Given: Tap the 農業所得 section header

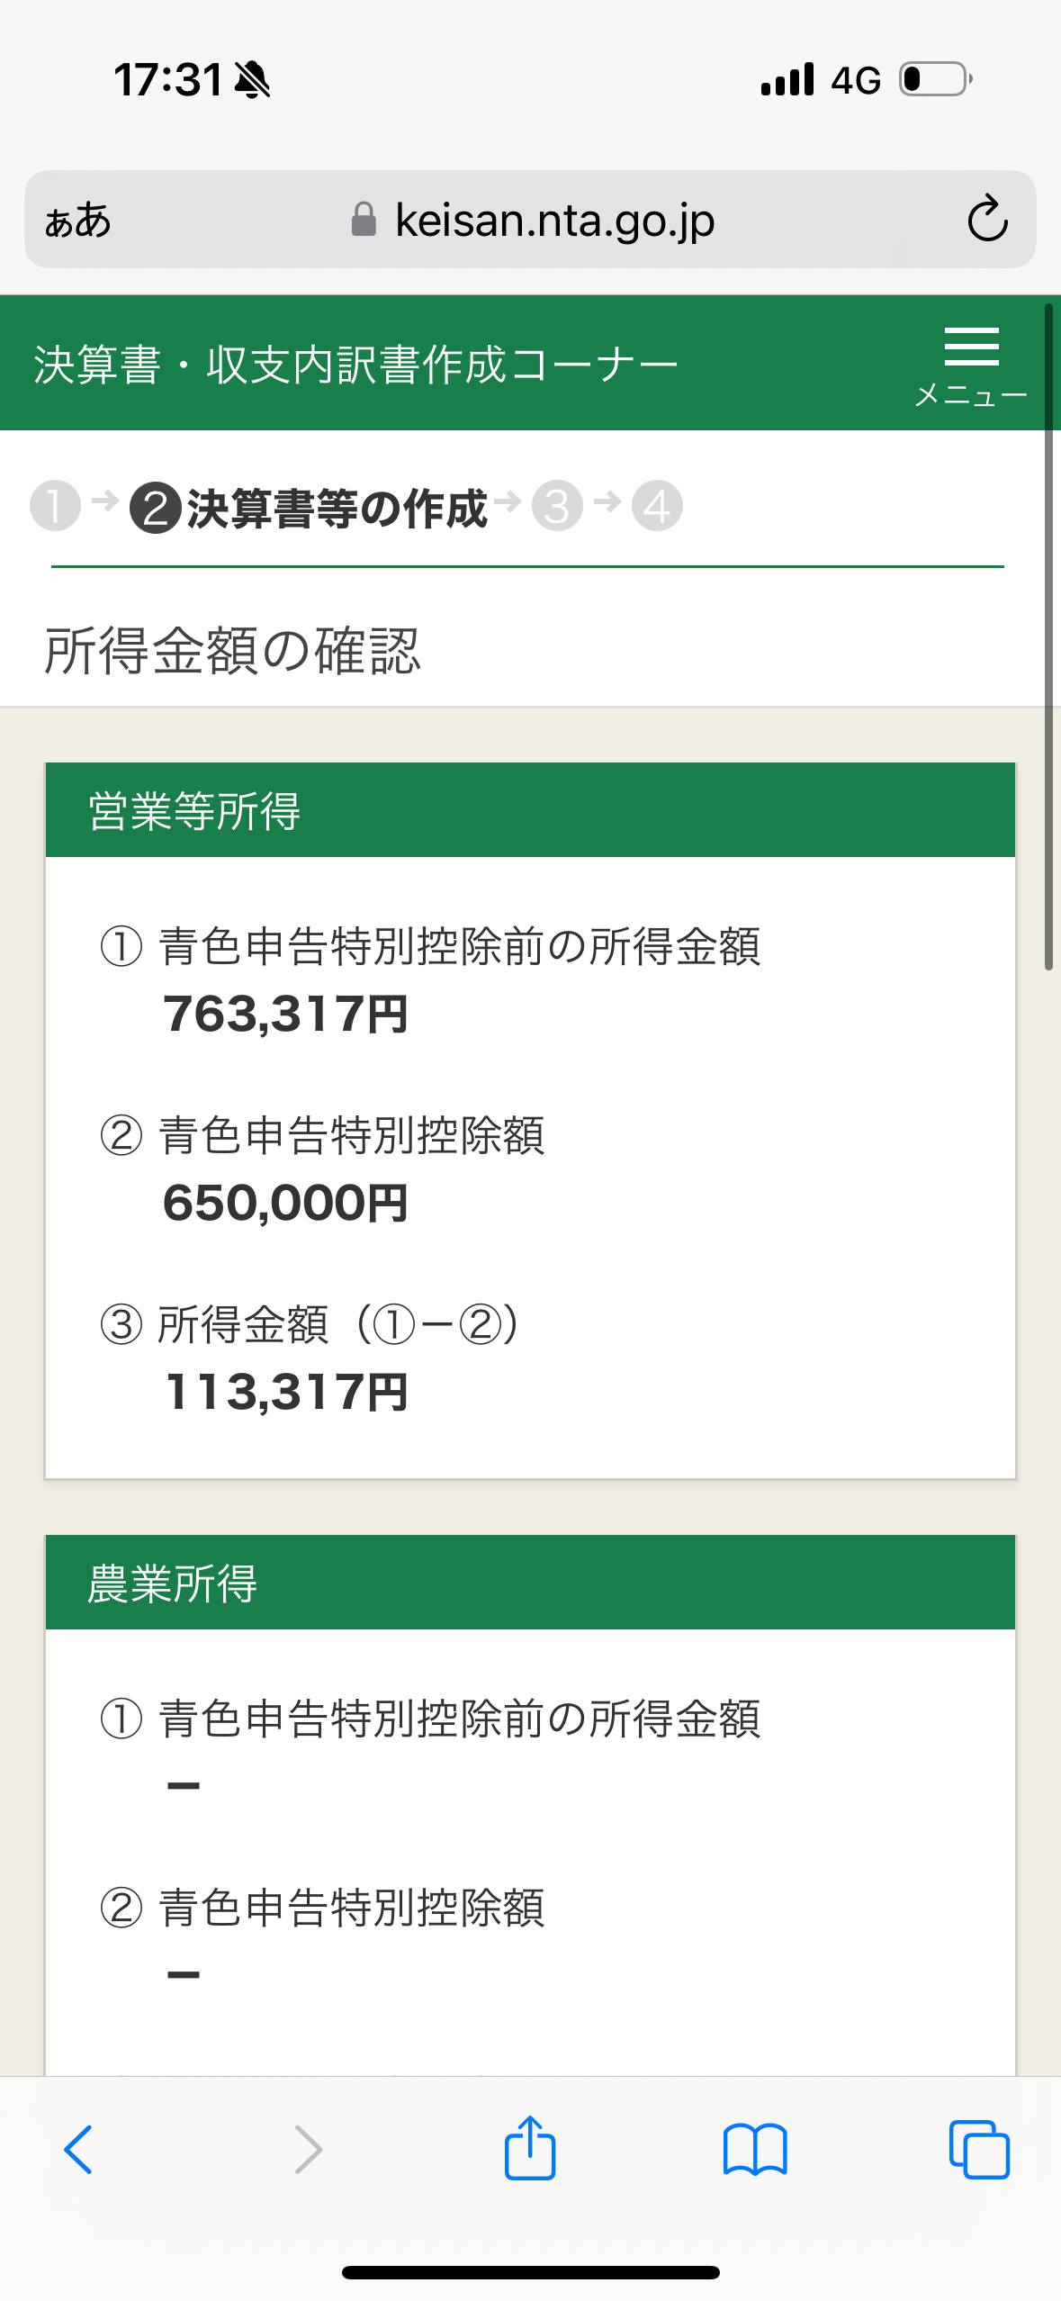Looking at the screenshot, I should coord(530,1583).
